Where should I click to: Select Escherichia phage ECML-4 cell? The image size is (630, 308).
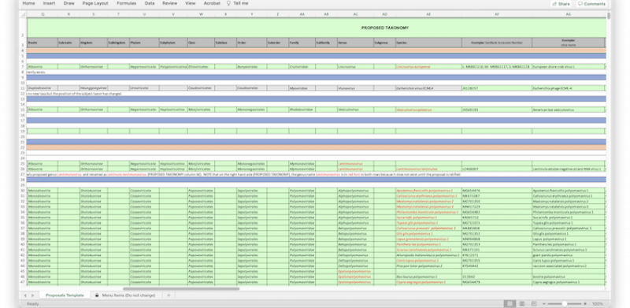click(x=568, y=88)
